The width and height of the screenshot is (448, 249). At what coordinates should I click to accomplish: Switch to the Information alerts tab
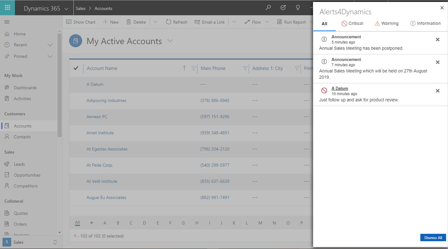click(x=425, y=23)
